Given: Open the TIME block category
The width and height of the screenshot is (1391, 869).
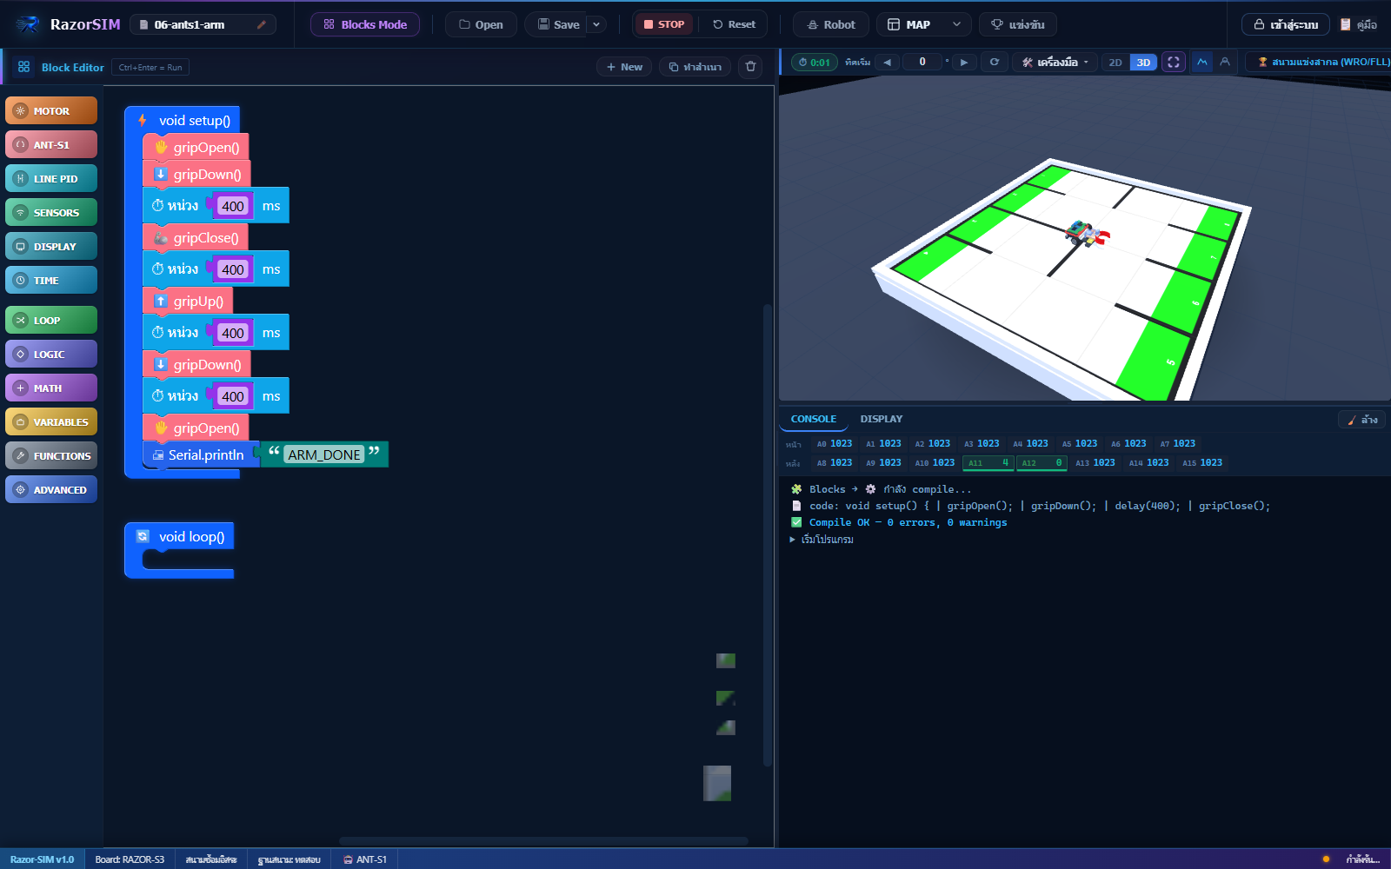Looking at the screenshot, I should 51,281.
